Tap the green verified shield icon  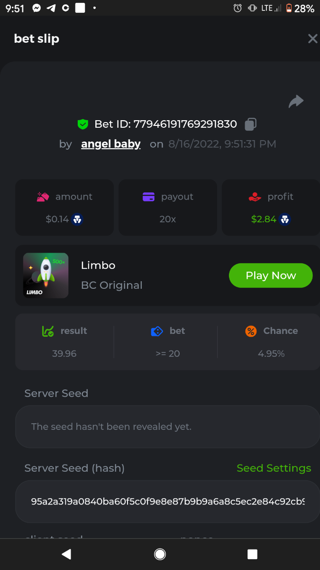tap(83, 124)
